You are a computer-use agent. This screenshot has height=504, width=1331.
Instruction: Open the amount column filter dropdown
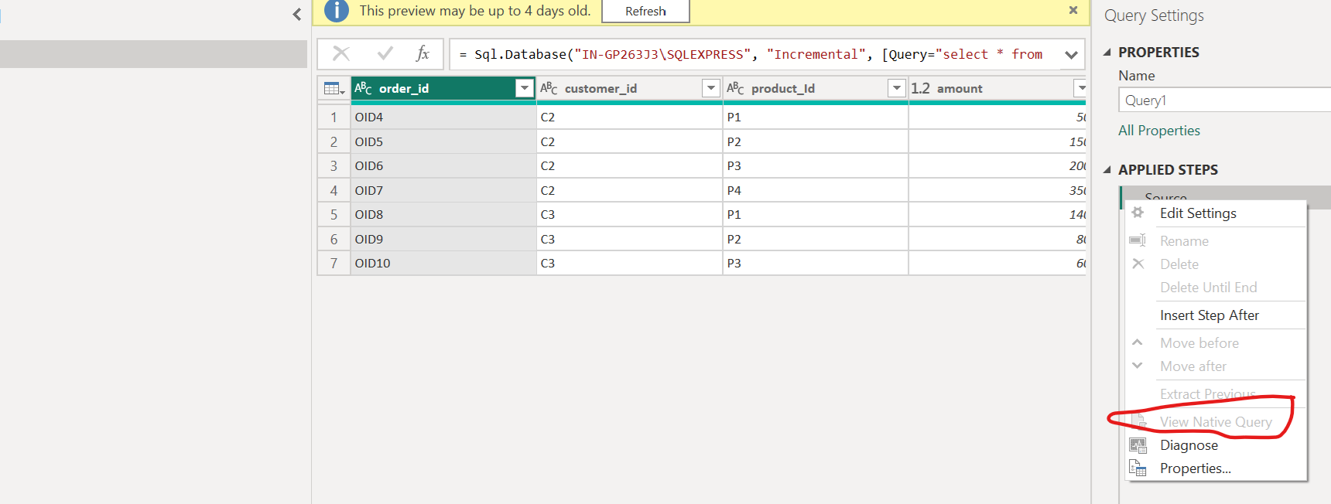(x=1080, y=88)
